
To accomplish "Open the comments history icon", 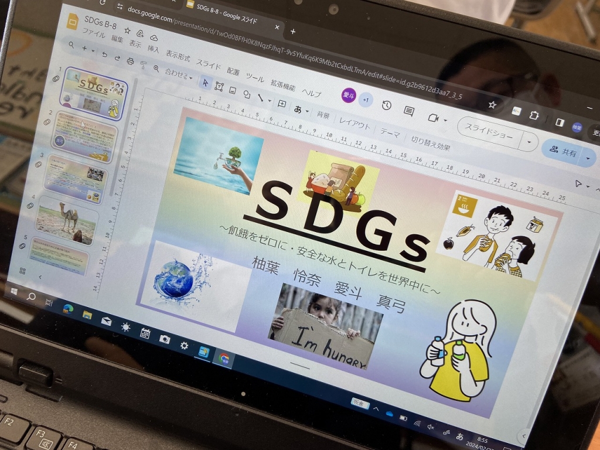I will [x=409, y=111].
